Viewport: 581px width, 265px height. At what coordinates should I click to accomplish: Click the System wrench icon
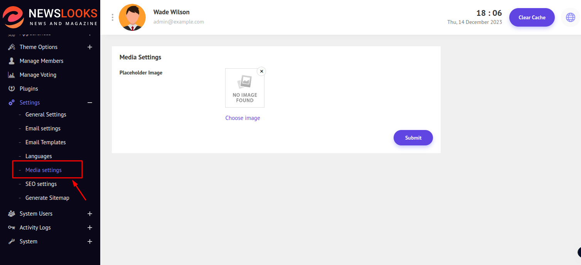click(x=12, y=241)
